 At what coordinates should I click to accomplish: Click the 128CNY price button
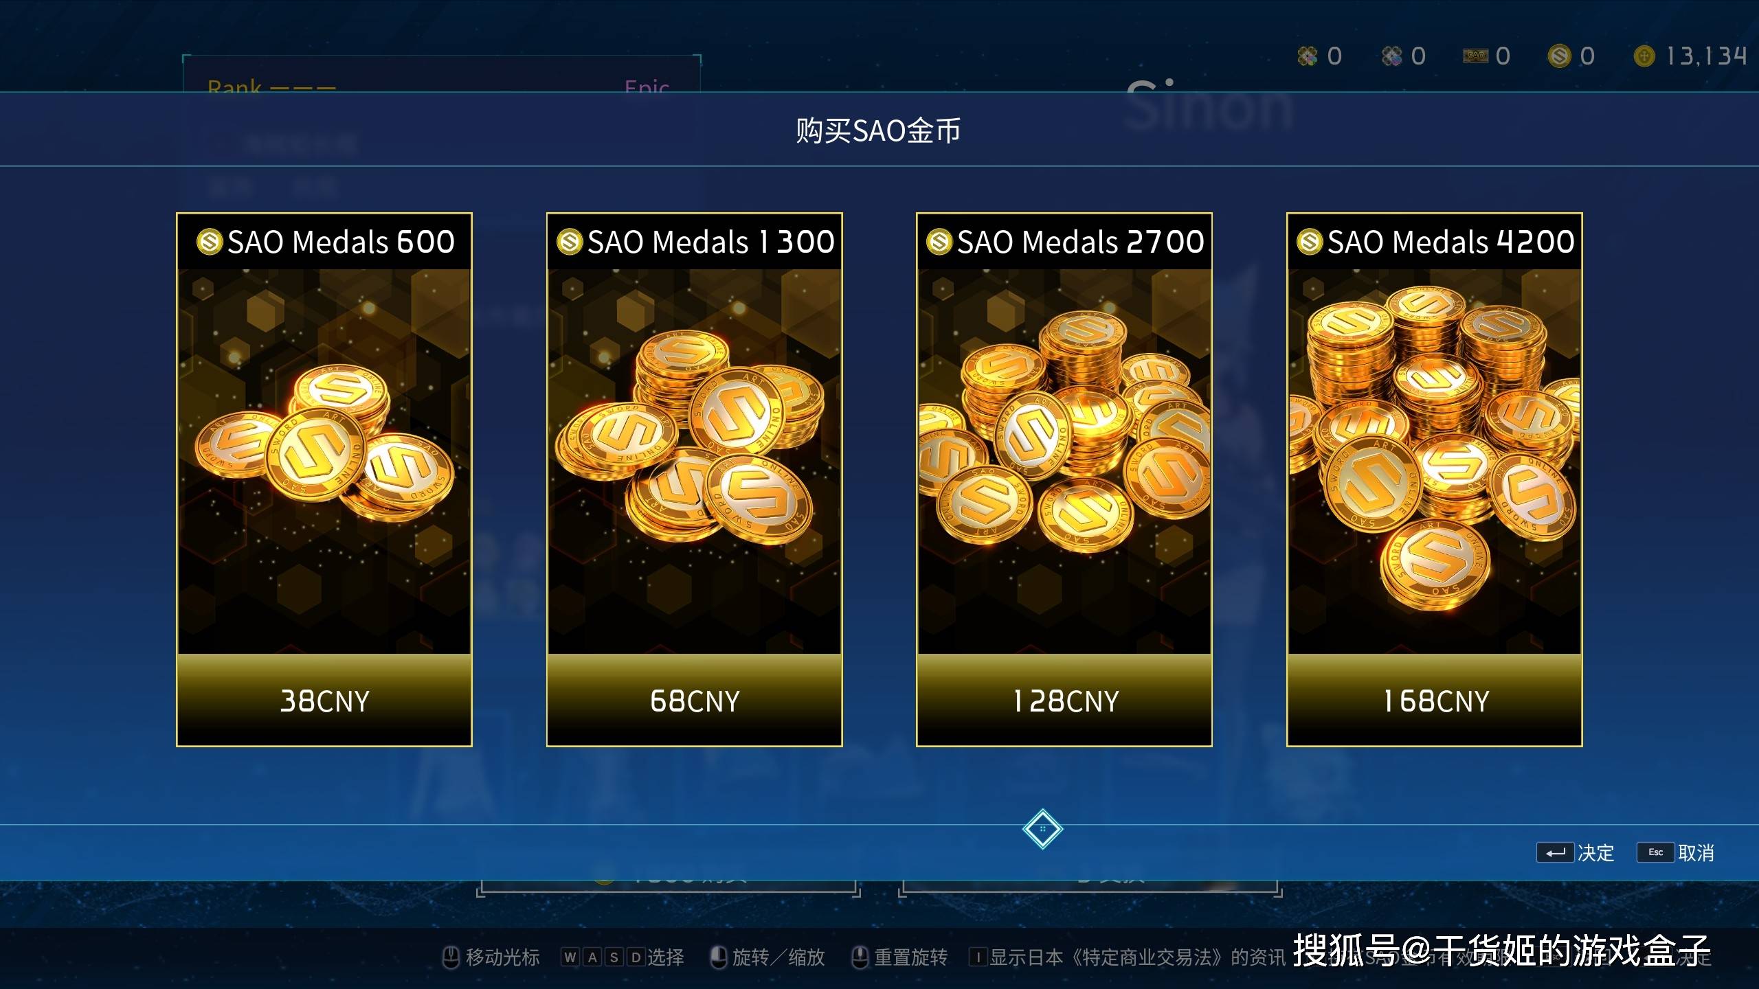(x=1064, y=700)
